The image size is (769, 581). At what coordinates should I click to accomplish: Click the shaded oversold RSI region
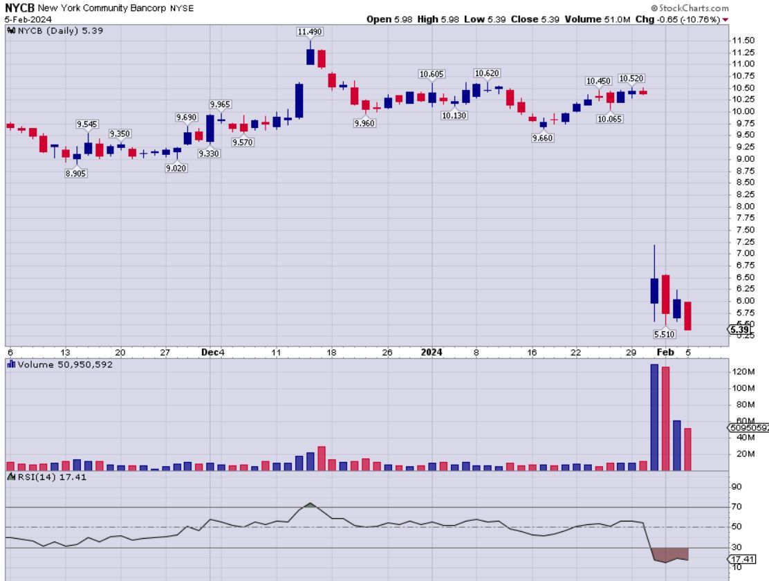coord(670,555)
